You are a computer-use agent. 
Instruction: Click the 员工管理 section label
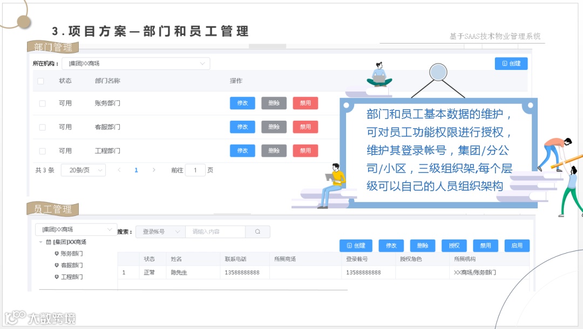pos(53,209)
